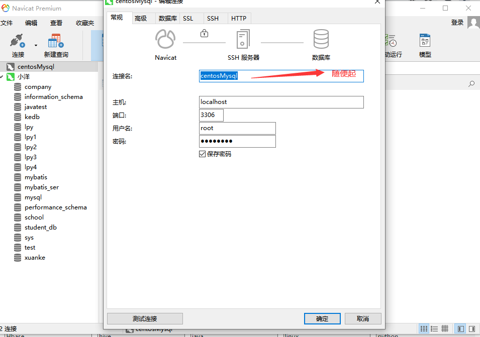Open the 文件 menu

(x=7, y=23)
